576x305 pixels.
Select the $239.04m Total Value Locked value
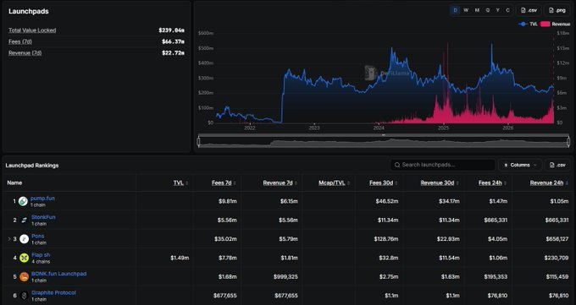pos(172,30)
